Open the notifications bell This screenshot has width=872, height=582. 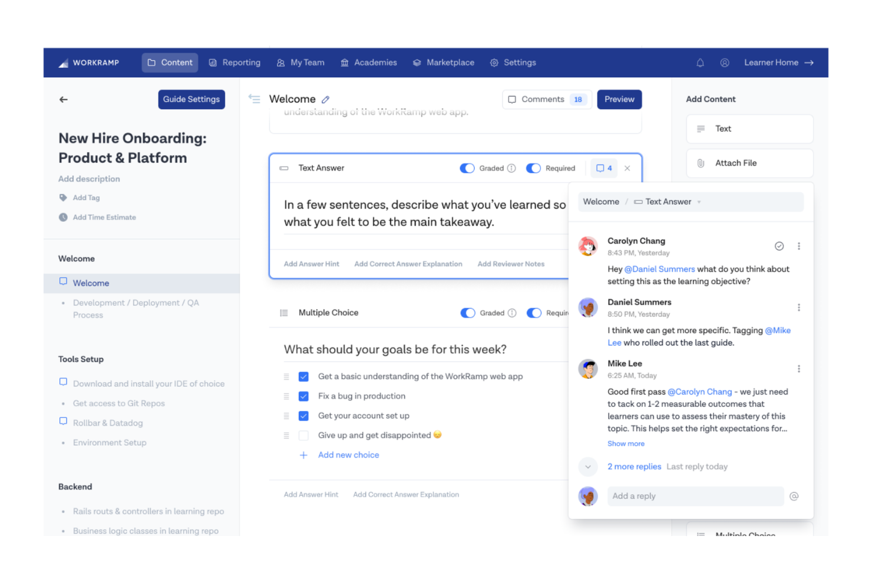click(x=700, y=63)
